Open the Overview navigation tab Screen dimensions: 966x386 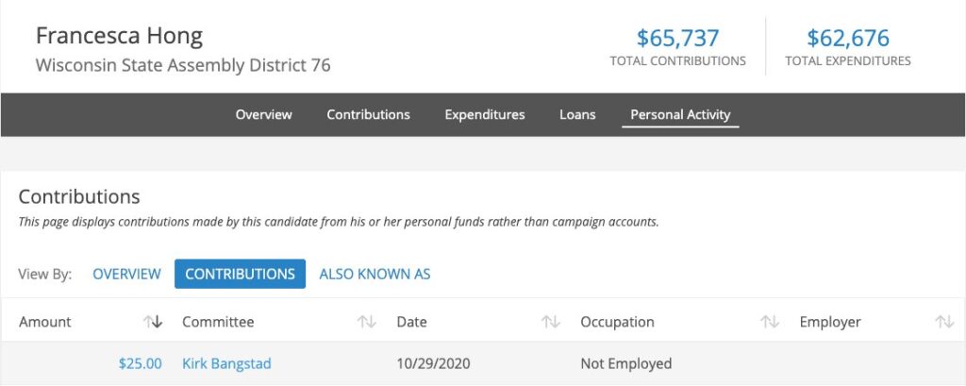(263, 114)
